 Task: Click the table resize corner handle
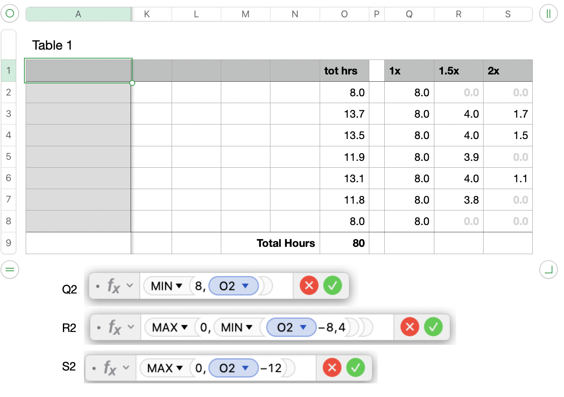[x=548, y=270]
